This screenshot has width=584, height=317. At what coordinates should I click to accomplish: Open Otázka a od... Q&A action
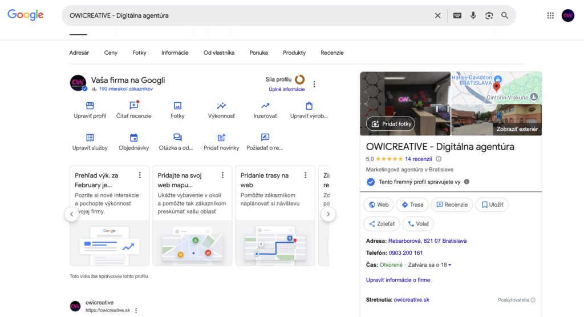tap(176, 142)
